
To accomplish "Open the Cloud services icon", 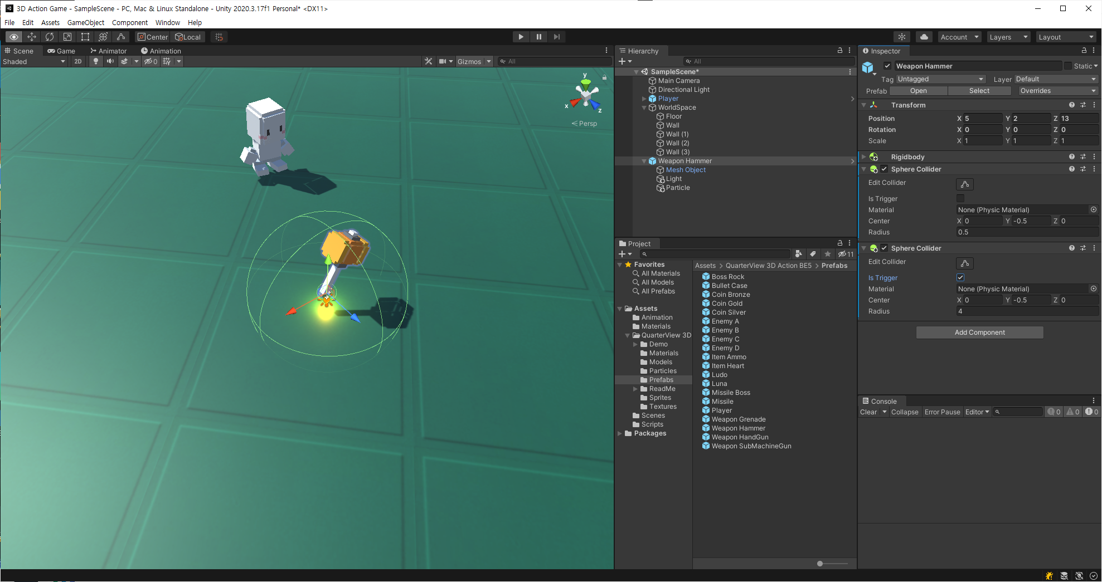I will [924, 37].
